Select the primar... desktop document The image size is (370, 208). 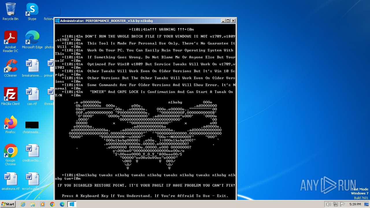pos(49,68)
